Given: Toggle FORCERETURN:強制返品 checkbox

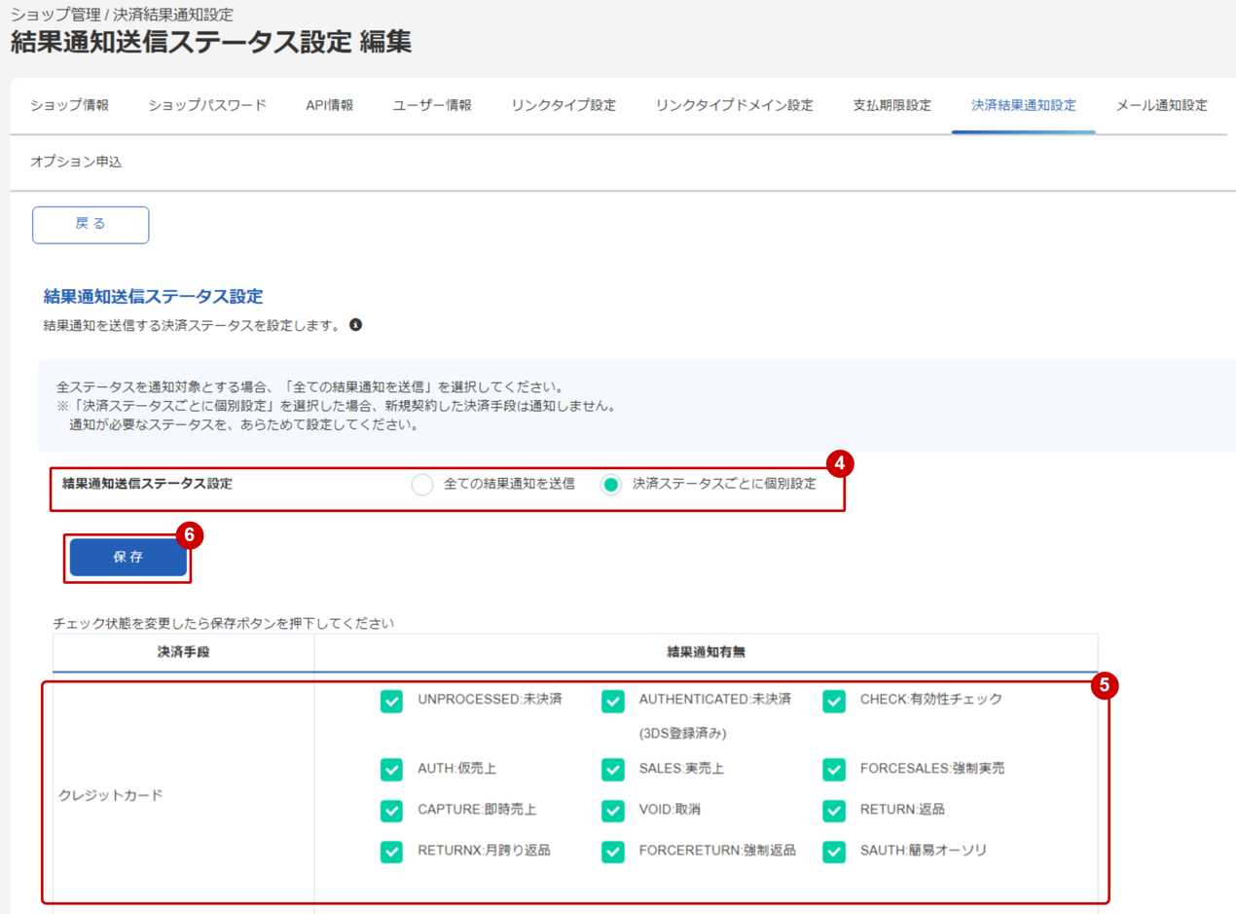Looking at the screenshot, I should 611,851.
